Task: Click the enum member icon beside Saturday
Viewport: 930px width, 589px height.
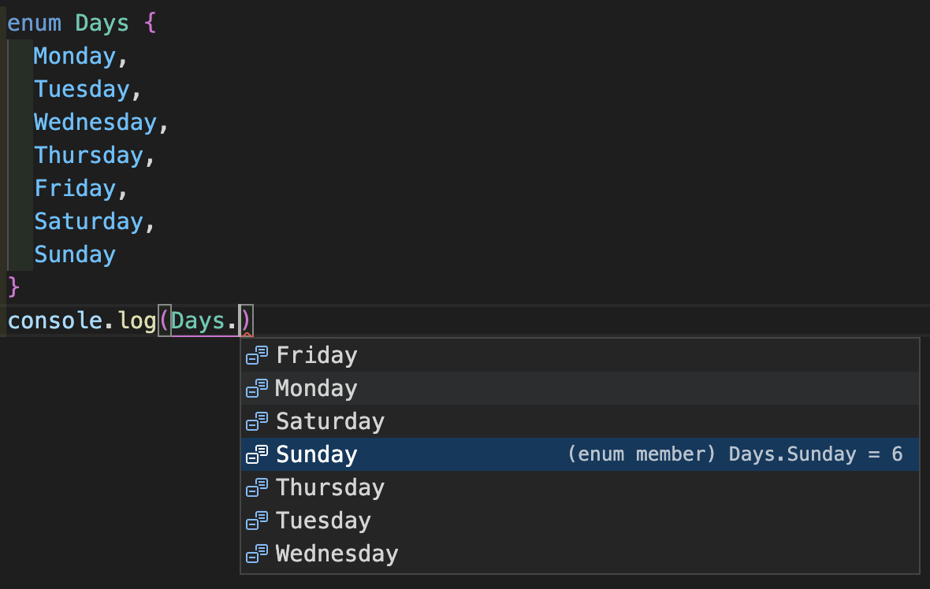Action: pos(256,421)
